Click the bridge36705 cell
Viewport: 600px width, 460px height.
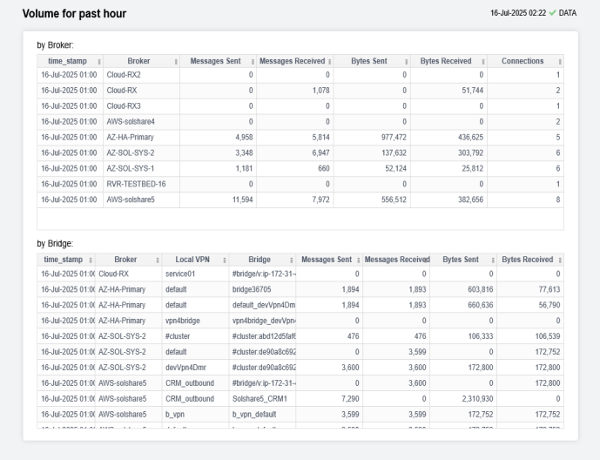(x=253, y=289)
